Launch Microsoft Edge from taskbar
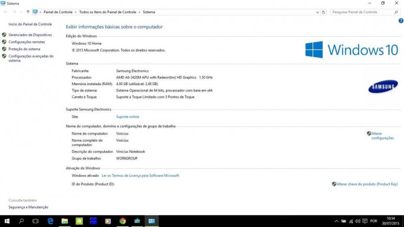 pyautogui.click(x=50, y=221)
